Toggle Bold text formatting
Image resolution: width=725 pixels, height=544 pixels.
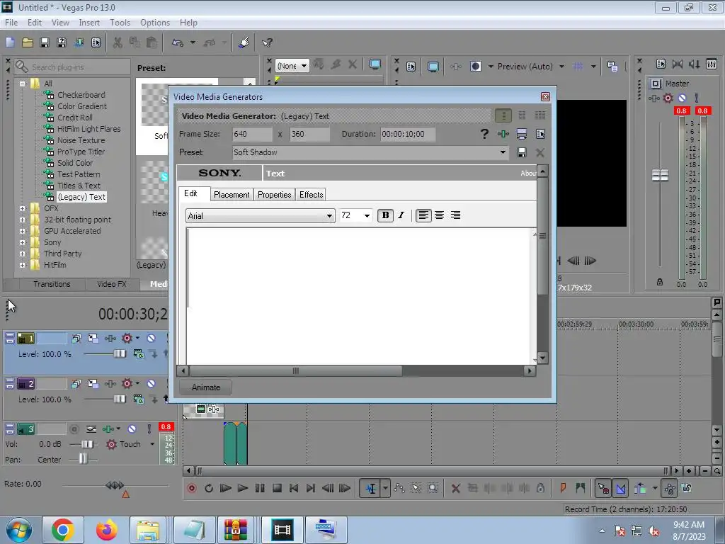pos(385,215)
